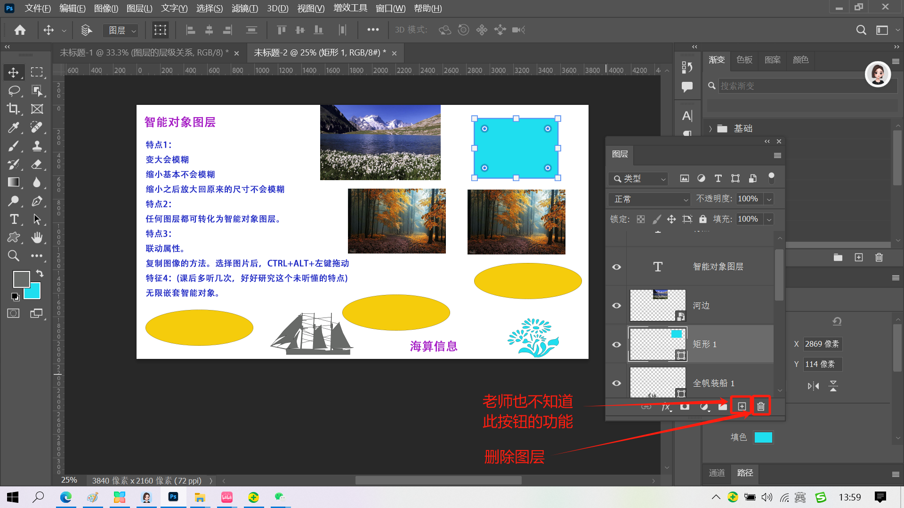Click the create new layer icon
This screenshot has width=904, height=508.
(x=742, y=406)
